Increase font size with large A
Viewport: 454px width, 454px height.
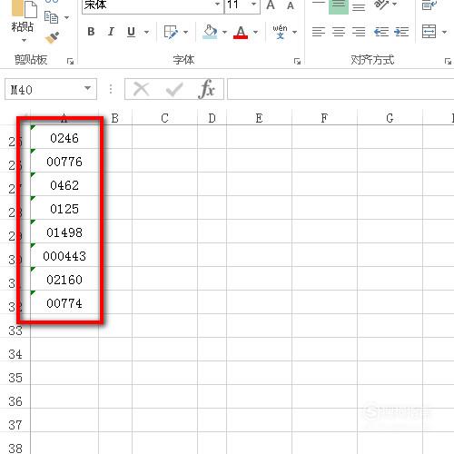tap(271, 5)
